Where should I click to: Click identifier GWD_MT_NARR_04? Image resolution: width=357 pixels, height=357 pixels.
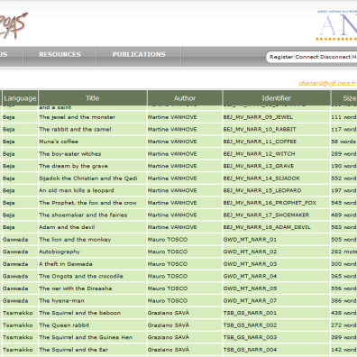(x=250, y=276)
